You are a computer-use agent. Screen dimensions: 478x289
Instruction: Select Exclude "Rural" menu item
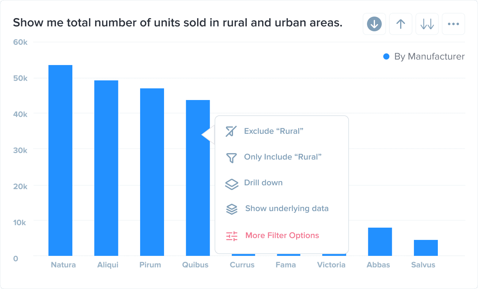tap(273, 131)
